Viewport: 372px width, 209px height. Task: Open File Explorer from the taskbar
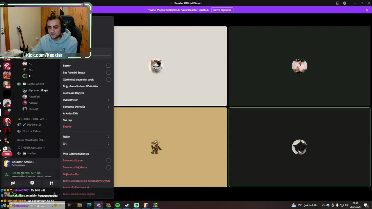(79, 205)
